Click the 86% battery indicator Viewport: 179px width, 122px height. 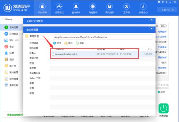[x=163, y=26]
